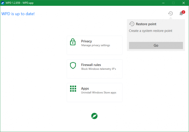Minimize the WPD window

163,3
